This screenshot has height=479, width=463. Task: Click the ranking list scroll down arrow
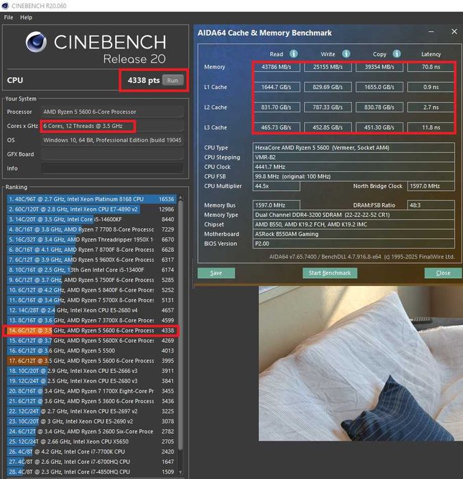(180, 472)
